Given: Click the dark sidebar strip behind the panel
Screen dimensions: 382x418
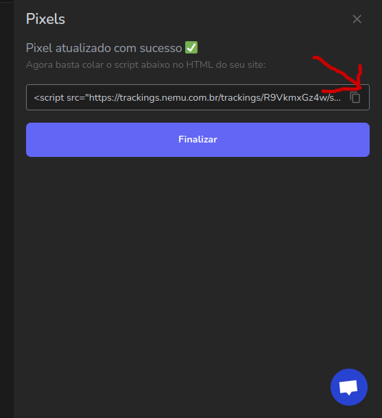Looking at the screenshot, I should coord(7,209).
